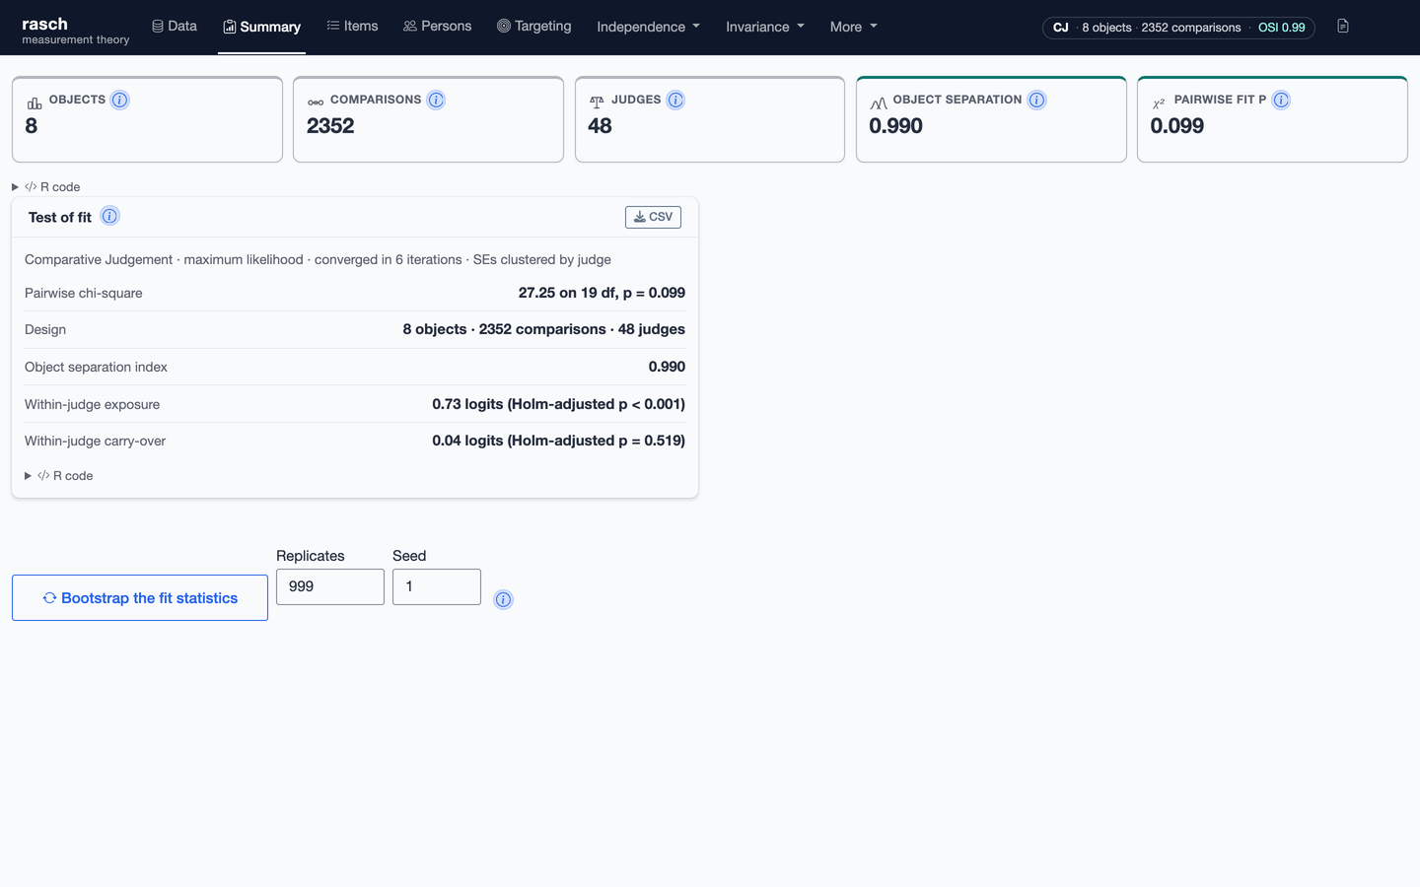Click Bootstrap the fit statistics button
Viewport: 1420px width, 887px height.
tap(140, 598)
